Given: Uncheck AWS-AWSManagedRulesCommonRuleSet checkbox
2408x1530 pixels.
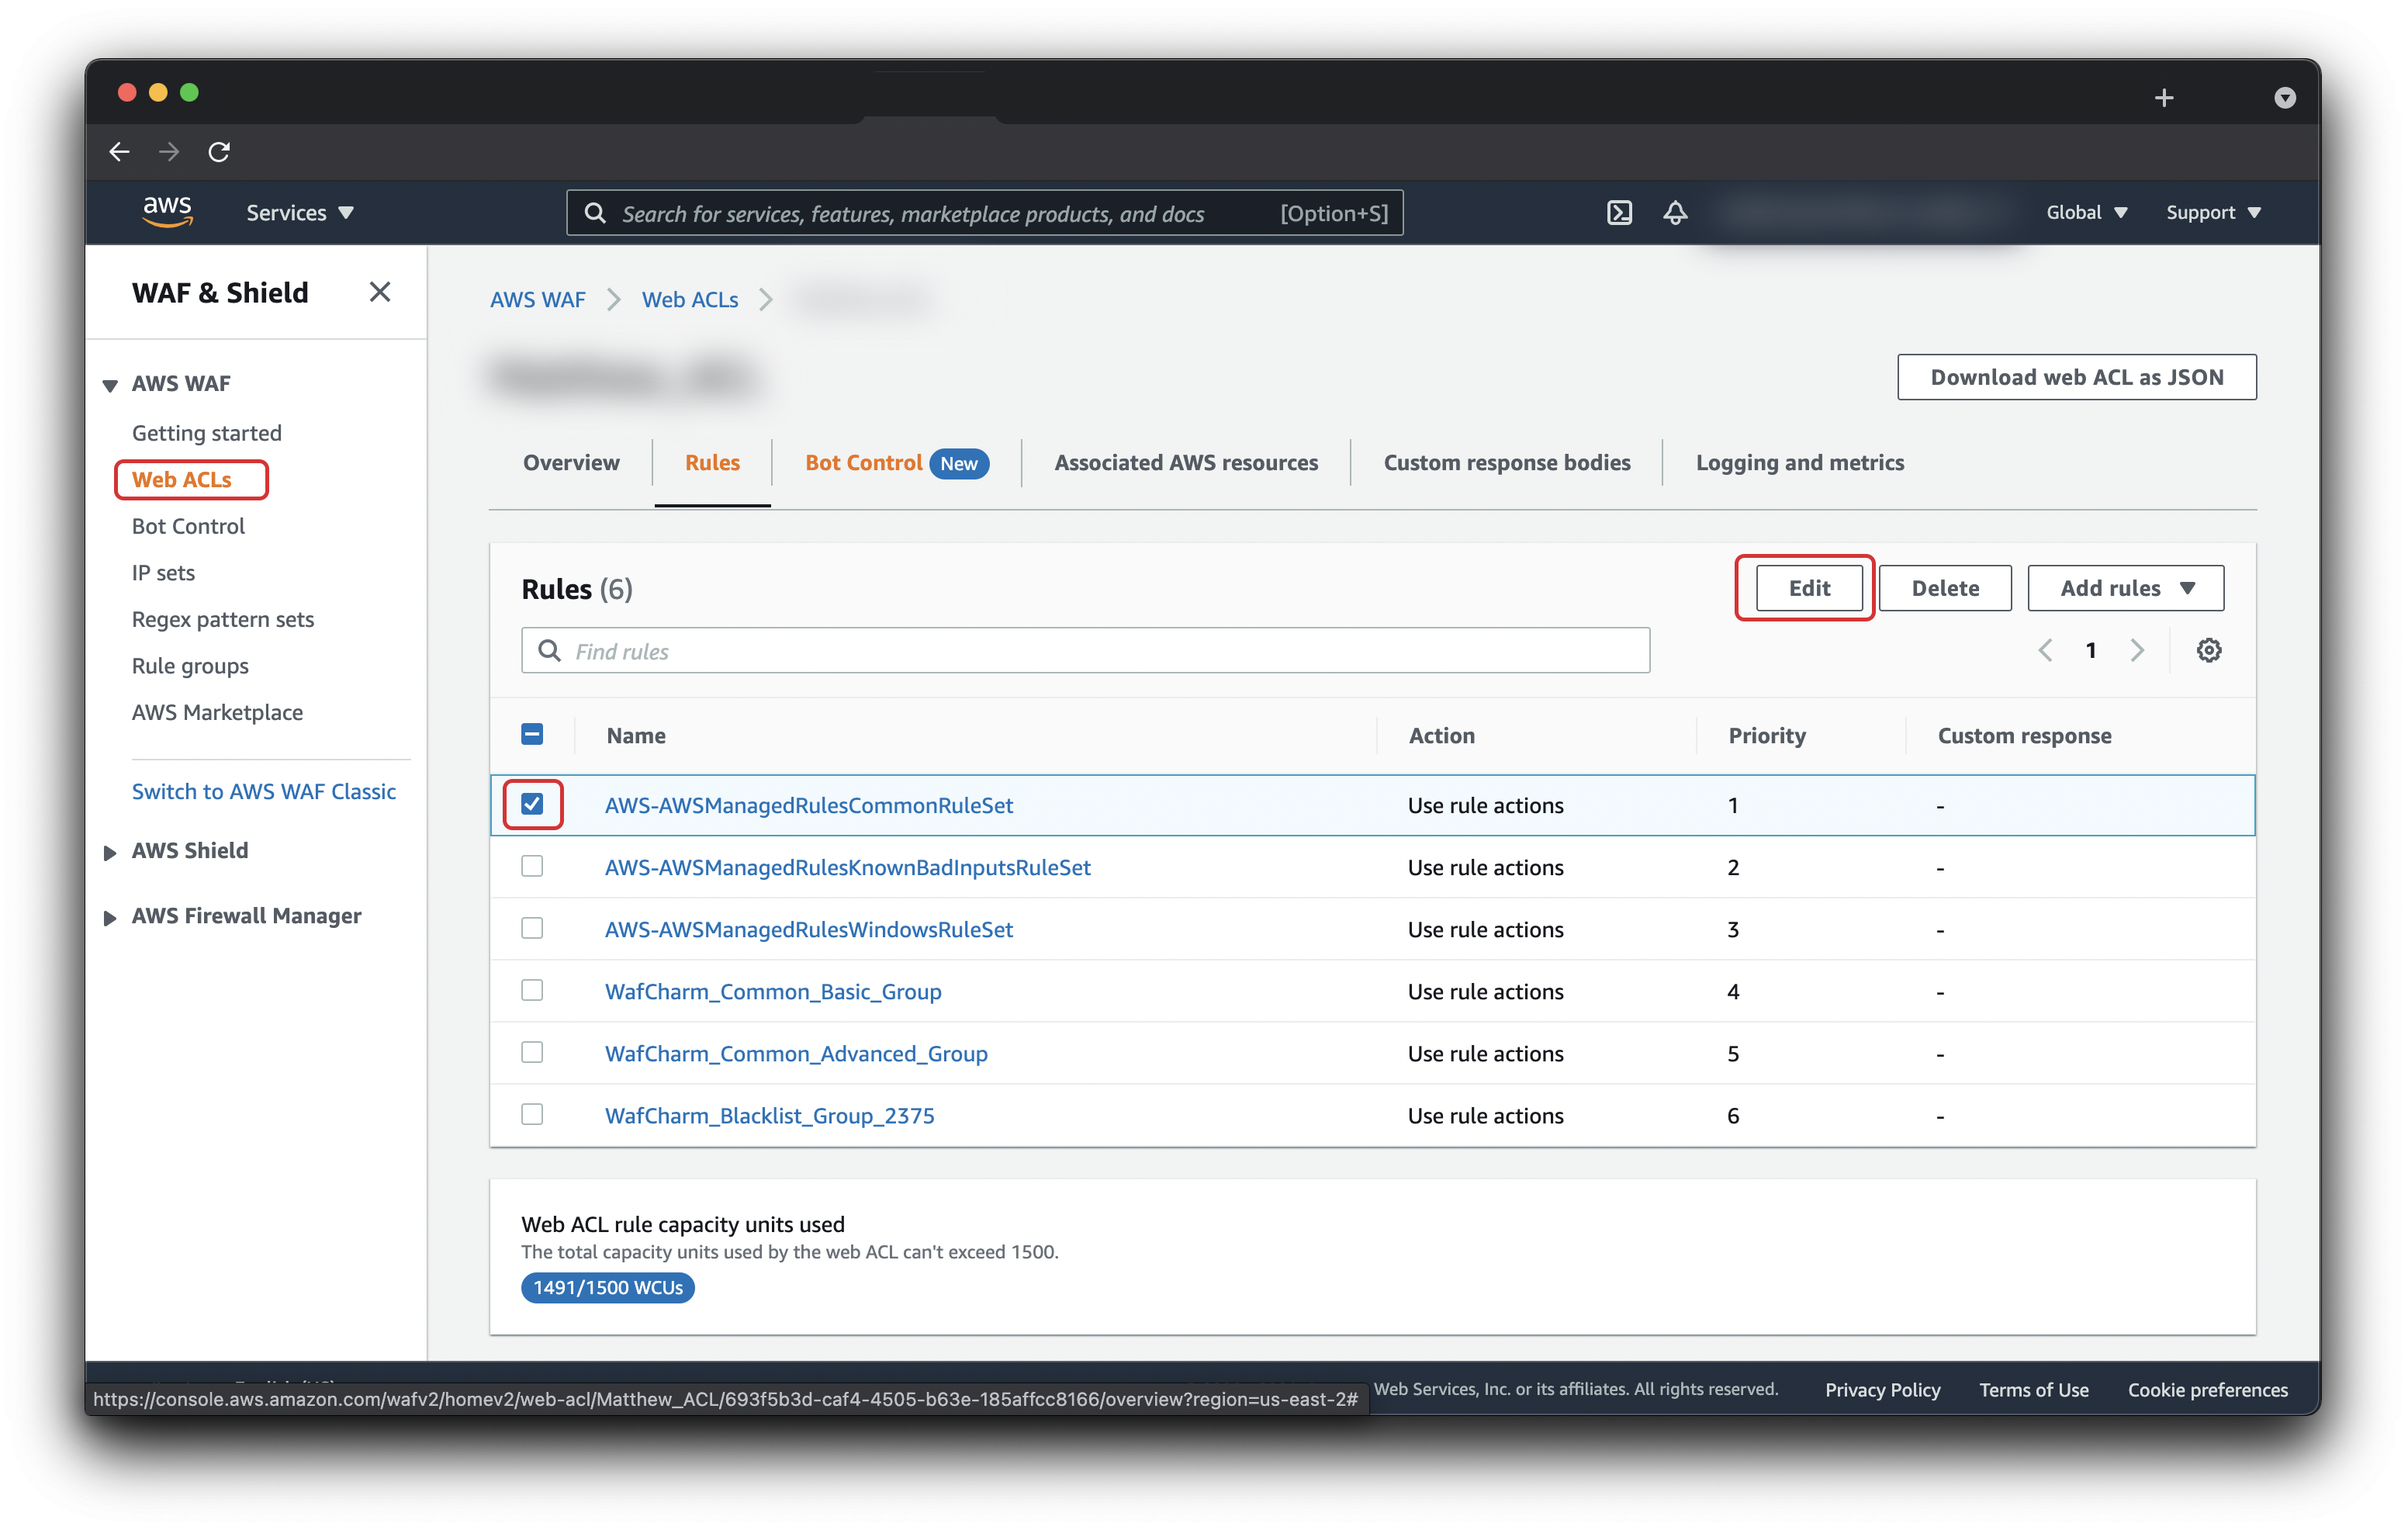Looking at the screenshot, I should tap(532, 804).
